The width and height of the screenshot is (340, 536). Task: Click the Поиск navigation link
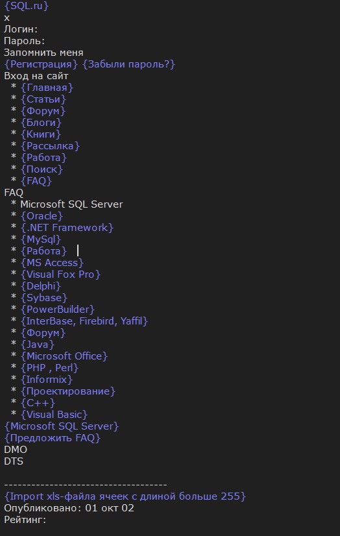[42, 169]
